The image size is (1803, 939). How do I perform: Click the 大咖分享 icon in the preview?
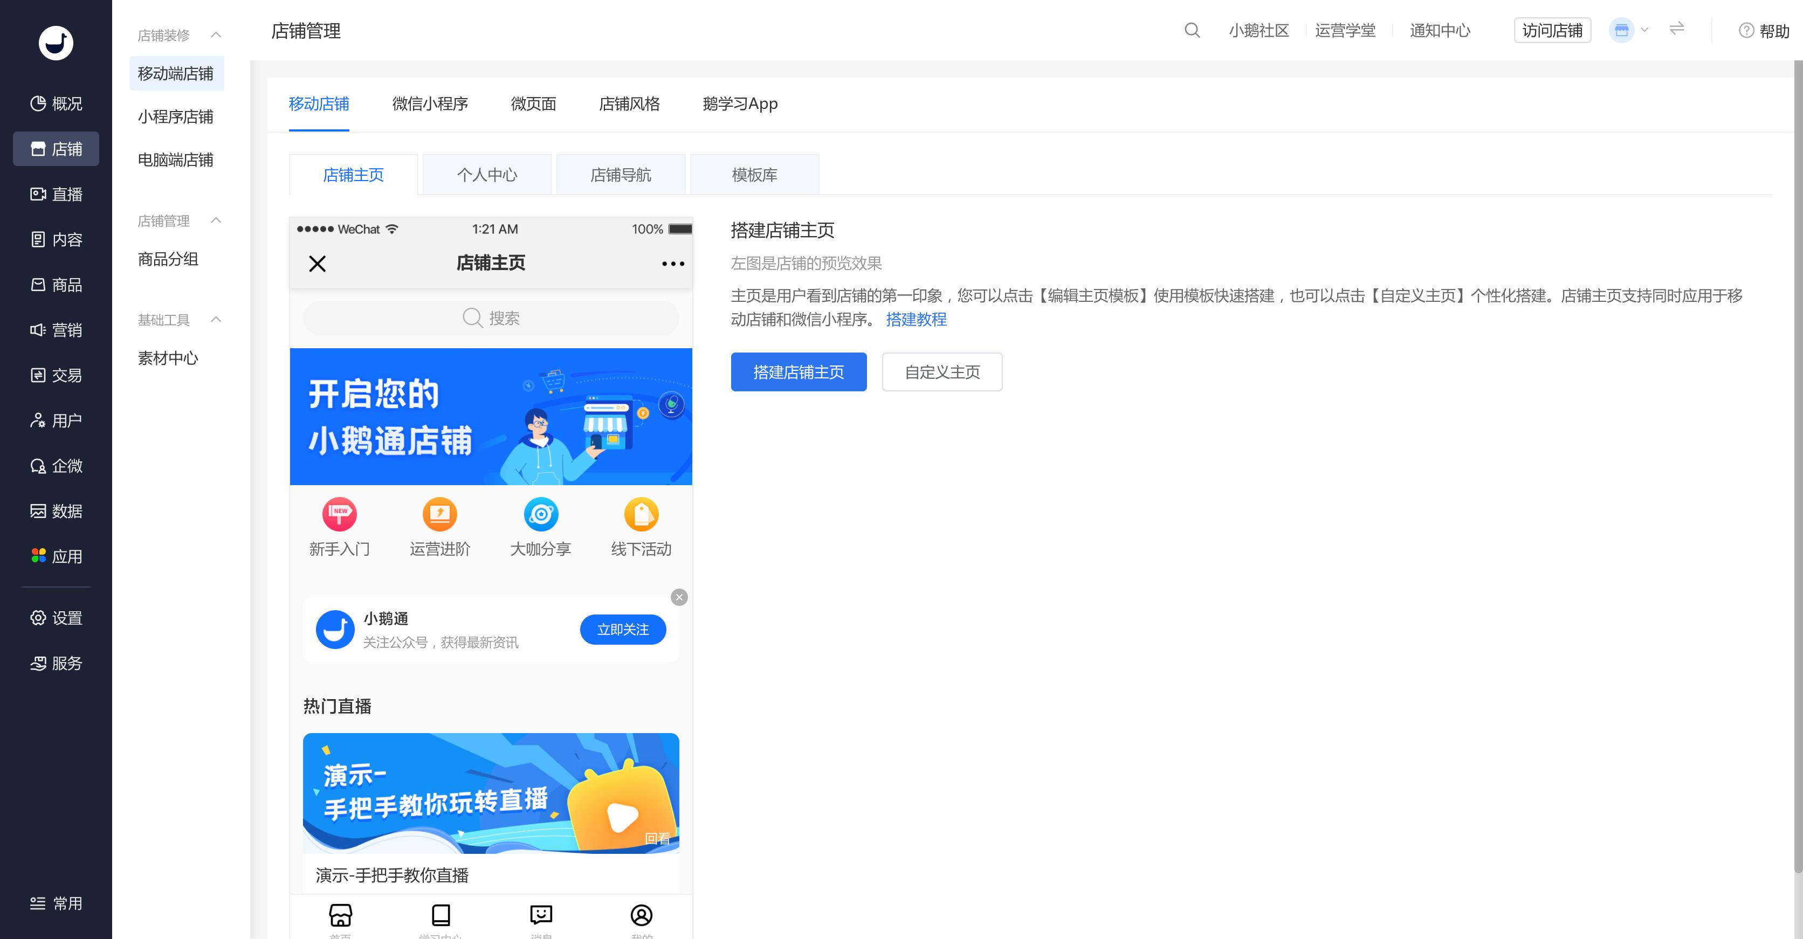(x=540, y=515)
